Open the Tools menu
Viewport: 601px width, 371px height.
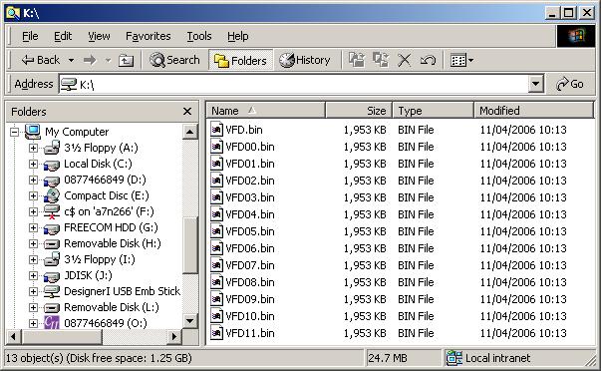pyautogui.click(x=199, y=36)
